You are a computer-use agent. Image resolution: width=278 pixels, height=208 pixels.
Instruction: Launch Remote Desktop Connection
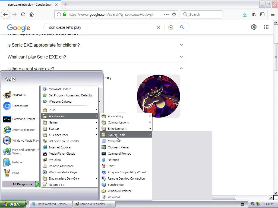pyautogui.click(x=126, y=178)
